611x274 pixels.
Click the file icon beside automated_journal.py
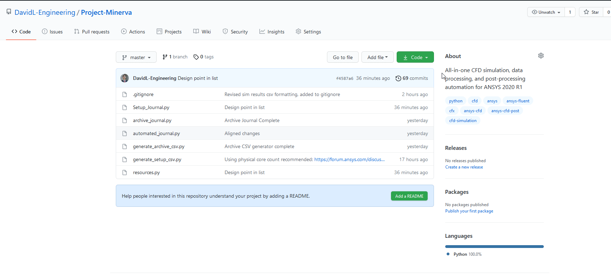coord(125,133)
